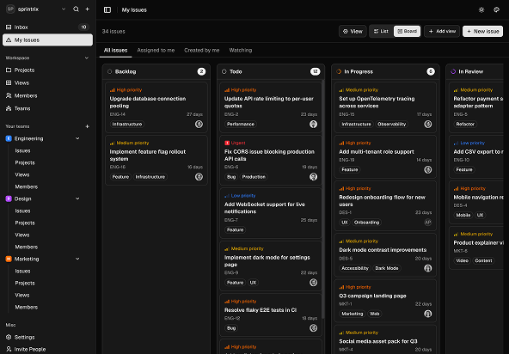Click the In Progress column status icon
Image resolution: width=509 pixels, height=354 pixels.
(339, 71)
